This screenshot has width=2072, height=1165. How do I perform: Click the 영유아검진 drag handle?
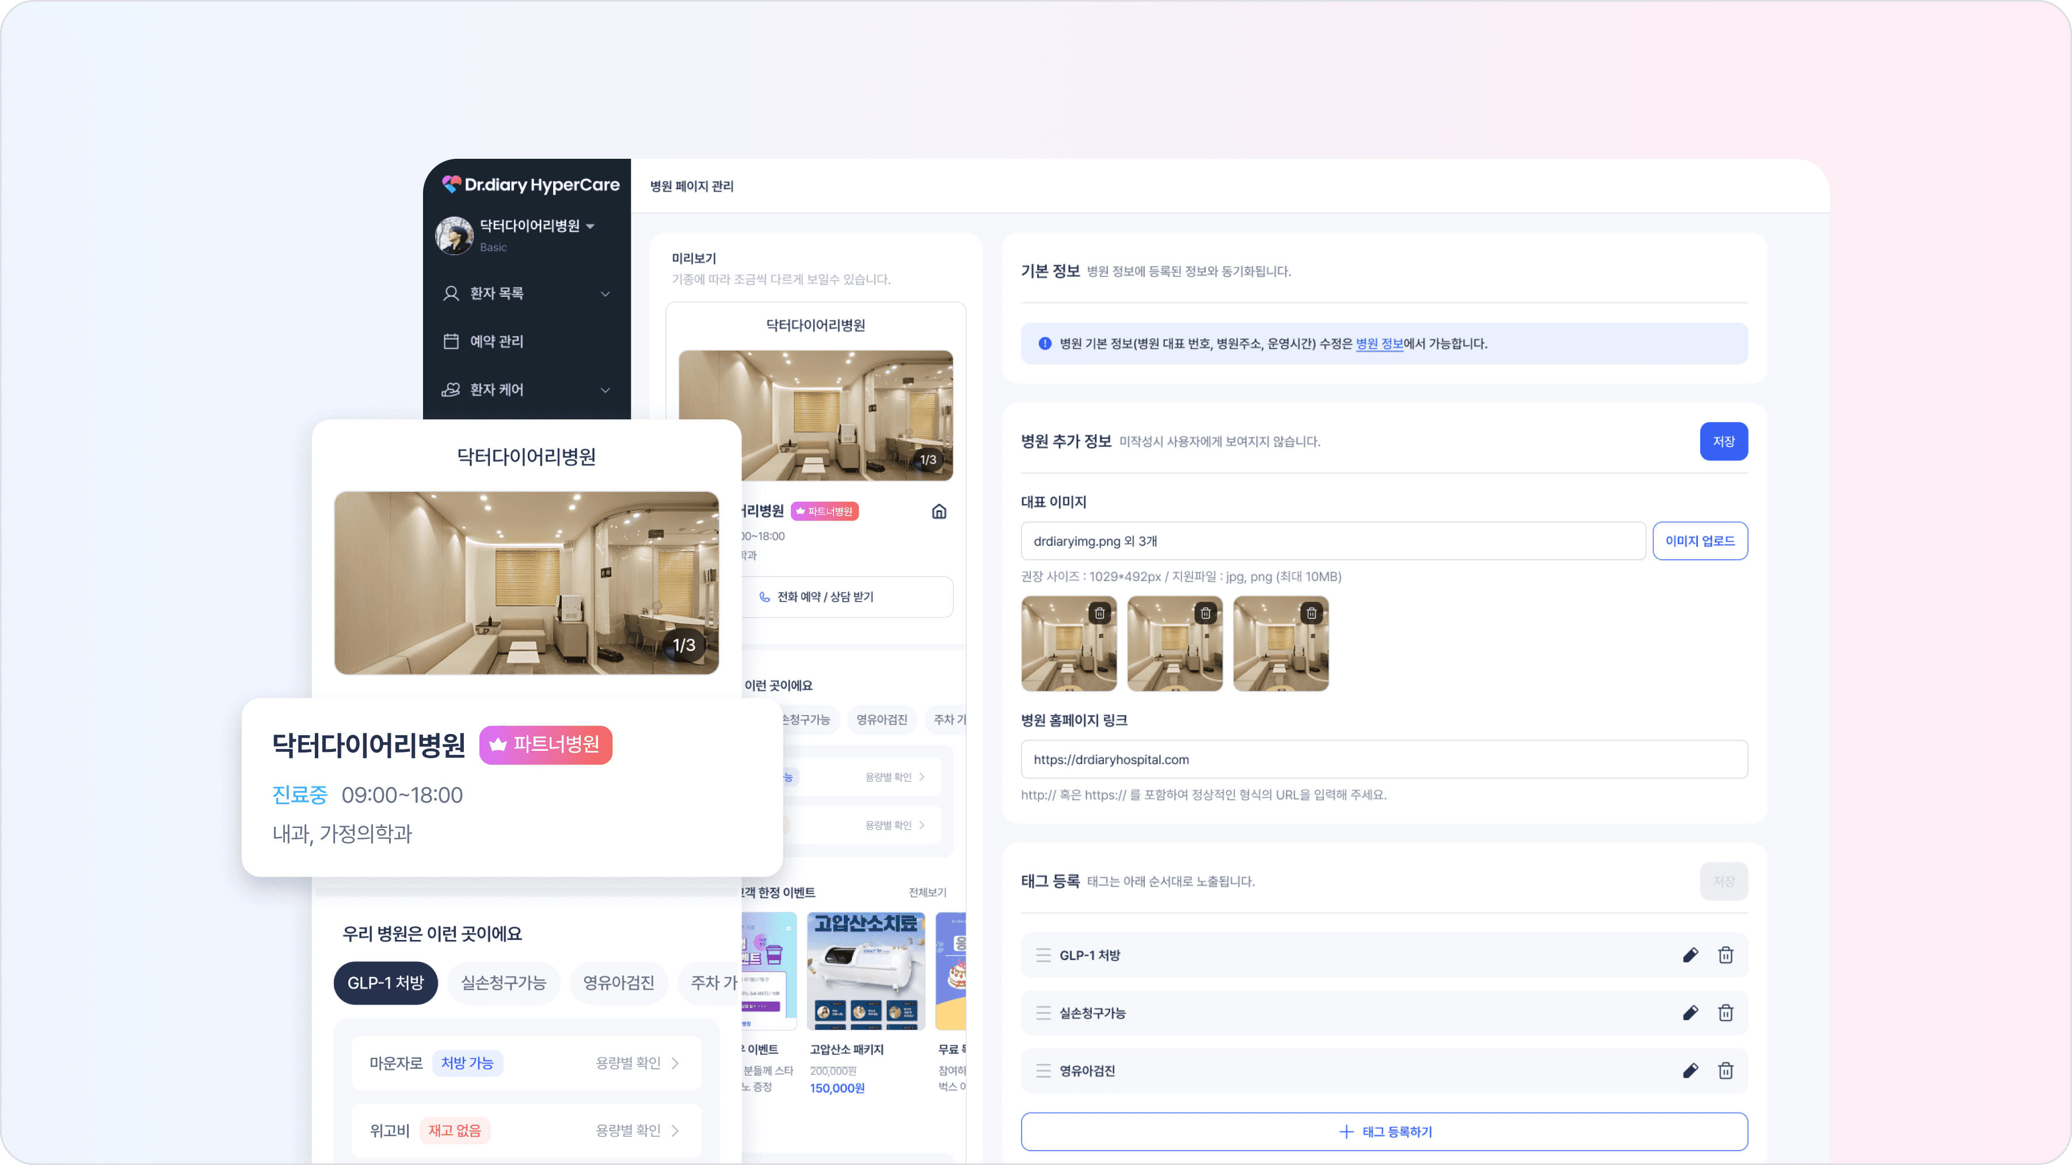(x=1043, y=1071)
